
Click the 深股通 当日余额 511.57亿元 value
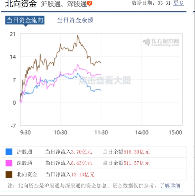point(136,163)
